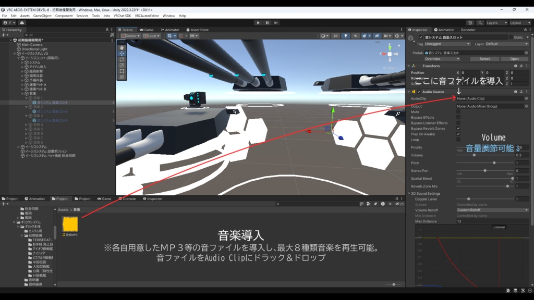Open the Volume Rolloff Custom Rolloff dropdown
The width and height of the screenshot is (534, 300).
tap(492, 210)
